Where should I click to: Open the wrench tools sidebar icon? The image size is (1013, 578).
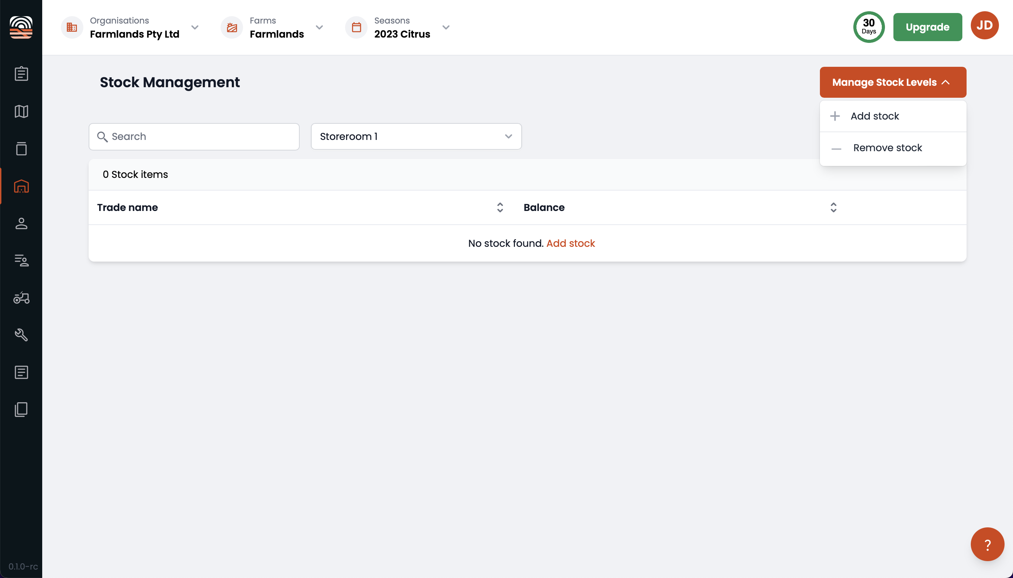click(21, 335)
